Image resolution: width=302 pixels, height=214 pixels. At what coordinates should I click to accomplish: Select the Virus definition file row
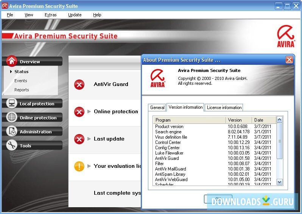(215, 137)
